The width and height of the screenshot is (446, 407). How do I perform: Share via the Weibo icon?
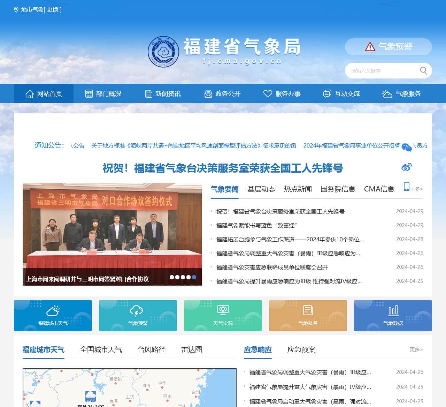pyautogui.click(x=406, y=167)
